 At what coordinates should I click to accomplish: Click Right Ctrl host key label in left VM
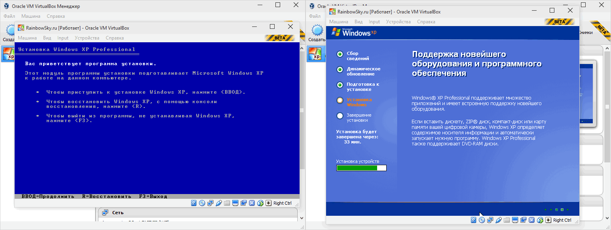[x=283, y=203]
